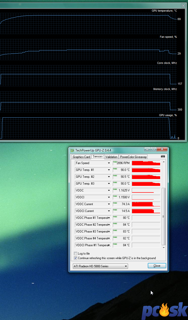Click the Close button in GPU-Z
The image size is (188, 320).
pos(157,266)
